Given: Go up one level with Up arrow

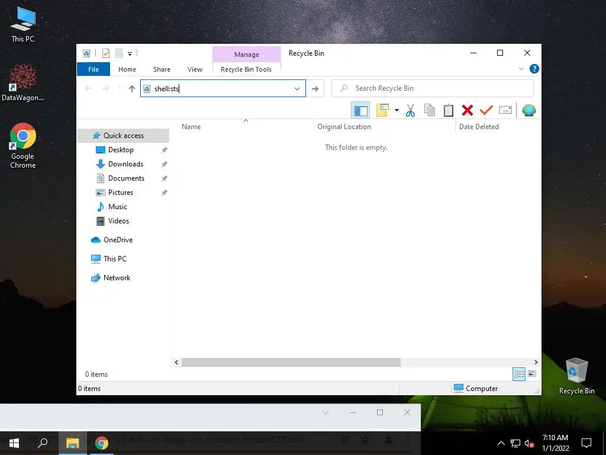Looking at the screenshot, I should click(132, 89).
